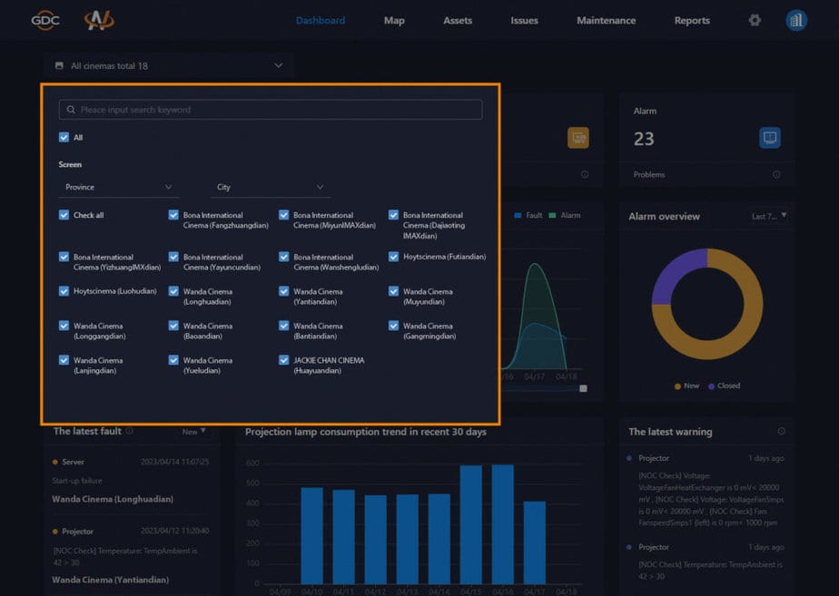Toggle New legend under donut chart
The width and height of the screenshot is (839, 596).
[686, 386]
